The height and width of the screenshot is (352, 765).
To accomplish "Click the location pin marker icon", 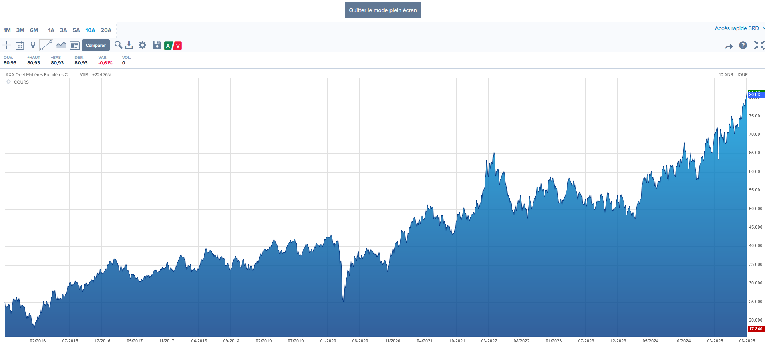I will pyautogui.click(x=33, y=45).
